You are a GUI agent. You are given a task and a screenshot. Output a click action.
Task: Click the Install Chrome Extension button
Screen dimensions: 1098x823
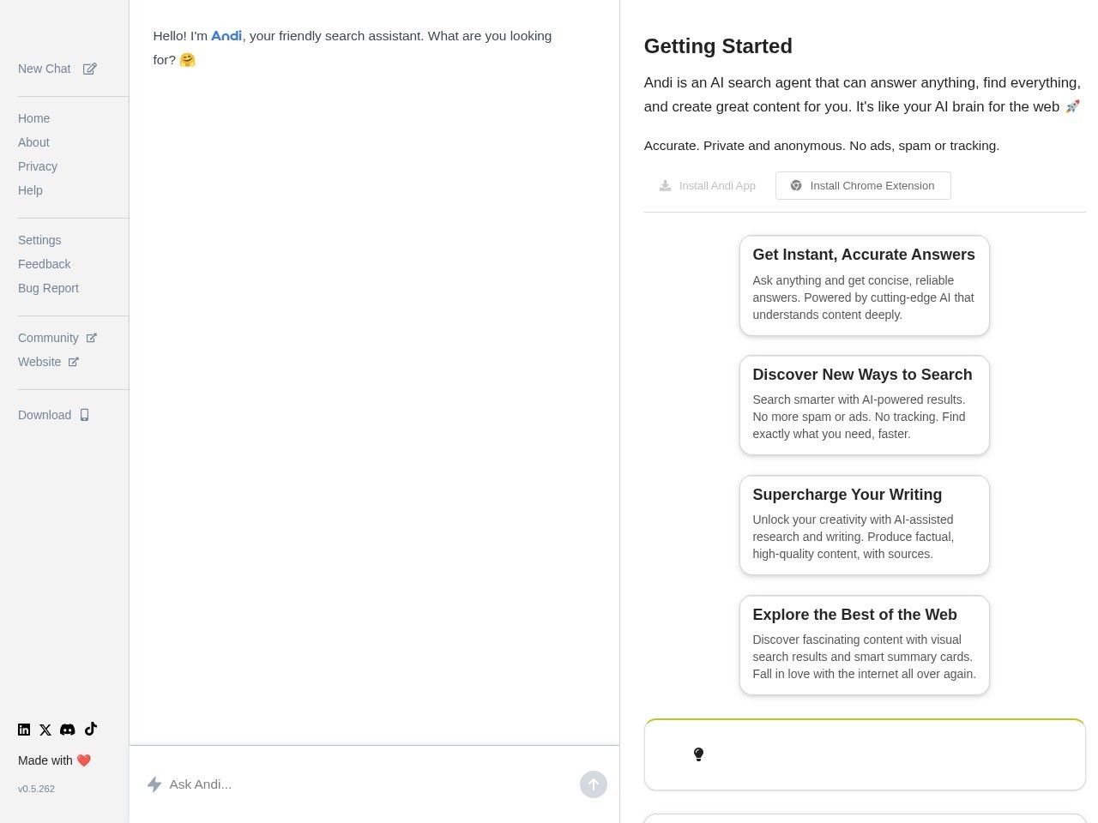pyautogui.click(x=863, y=185)
